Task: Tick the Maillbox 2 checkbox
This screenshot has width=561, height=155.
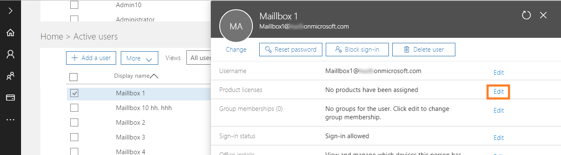Action: (74, 123)
